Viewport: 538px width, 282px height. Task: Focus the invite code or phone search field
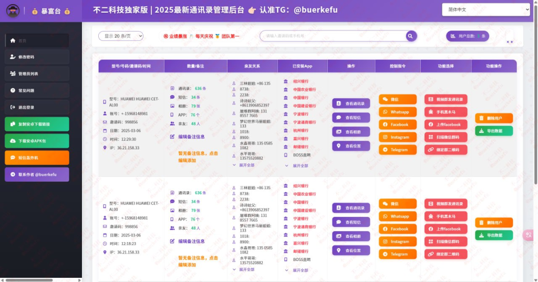(333, 36)
